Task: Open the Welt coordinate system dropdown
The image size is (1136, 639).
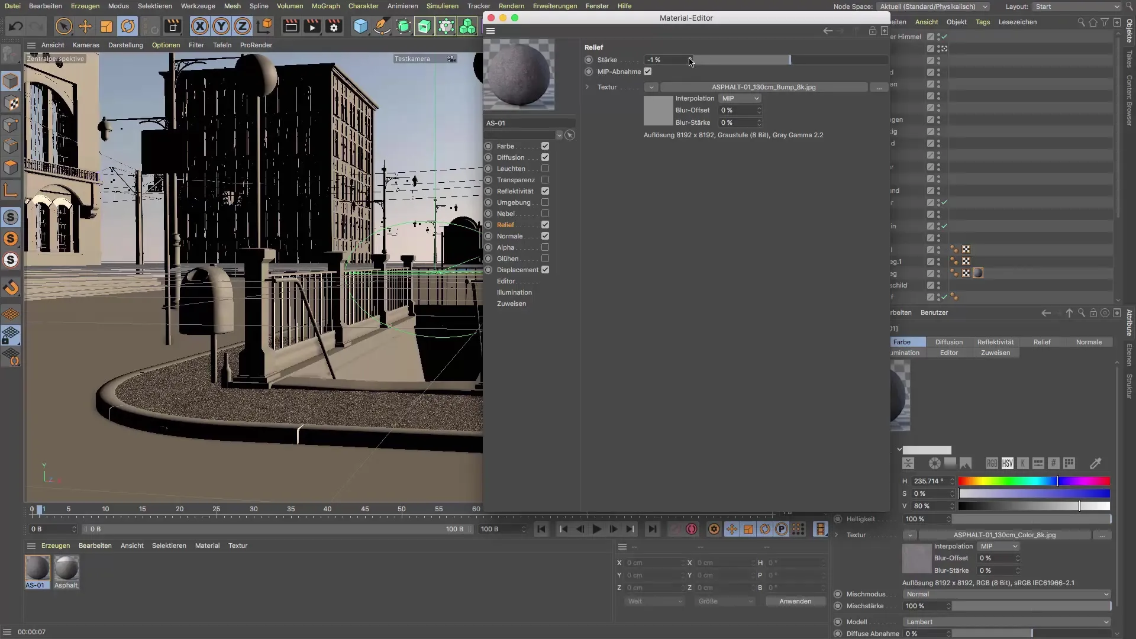Action: pos(655,601)
